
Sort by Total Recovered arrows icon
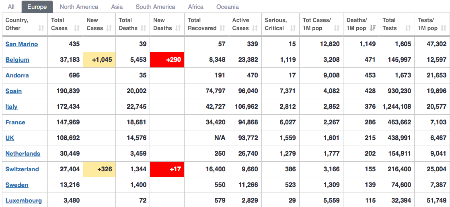coord(222,28)
